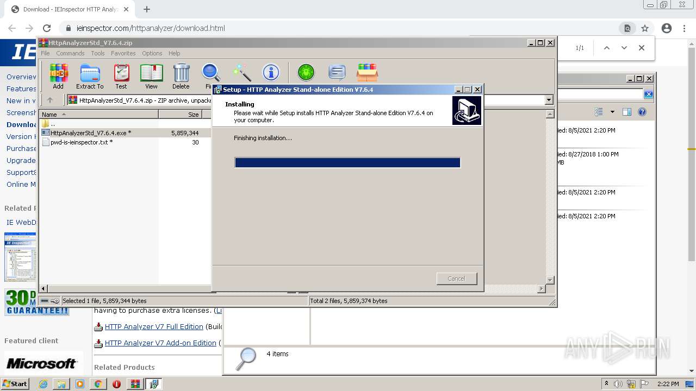Click the Explorer window help icon

pos(642,112)
